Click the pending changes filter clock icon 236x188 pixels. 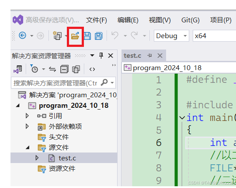click(x=35, y=69)
